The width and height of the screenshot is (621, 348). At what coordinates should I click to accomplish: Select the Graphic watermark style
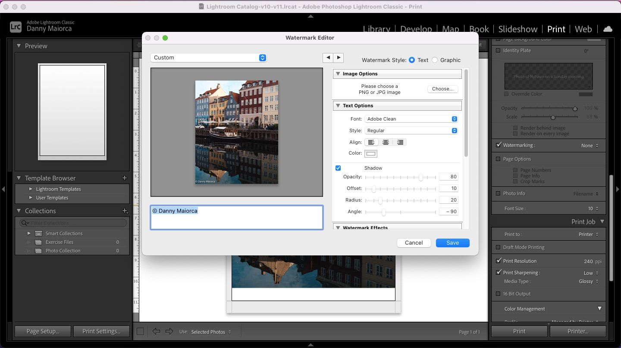435,60
